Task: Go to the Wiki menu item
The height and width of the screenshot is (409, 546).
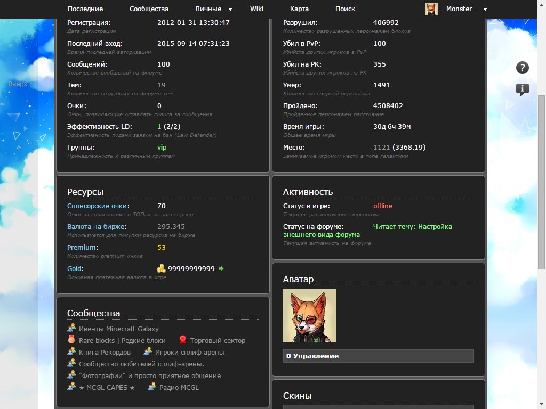Action: (x=256, y=9)
